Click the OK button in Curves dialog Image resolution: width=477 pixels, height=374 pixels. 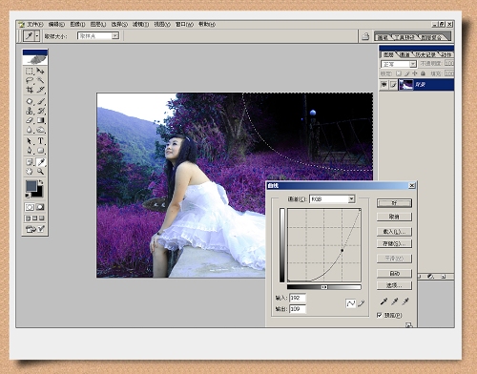click(394, 203)
